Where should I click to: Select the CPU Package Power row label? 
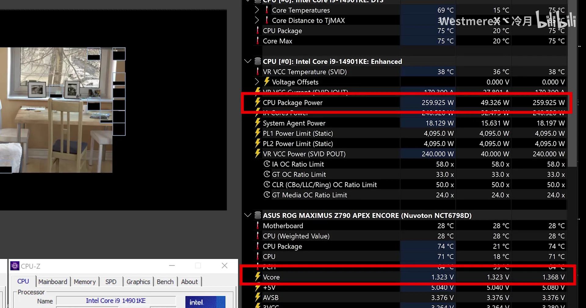pyautogui.click(x=292, y=103)
